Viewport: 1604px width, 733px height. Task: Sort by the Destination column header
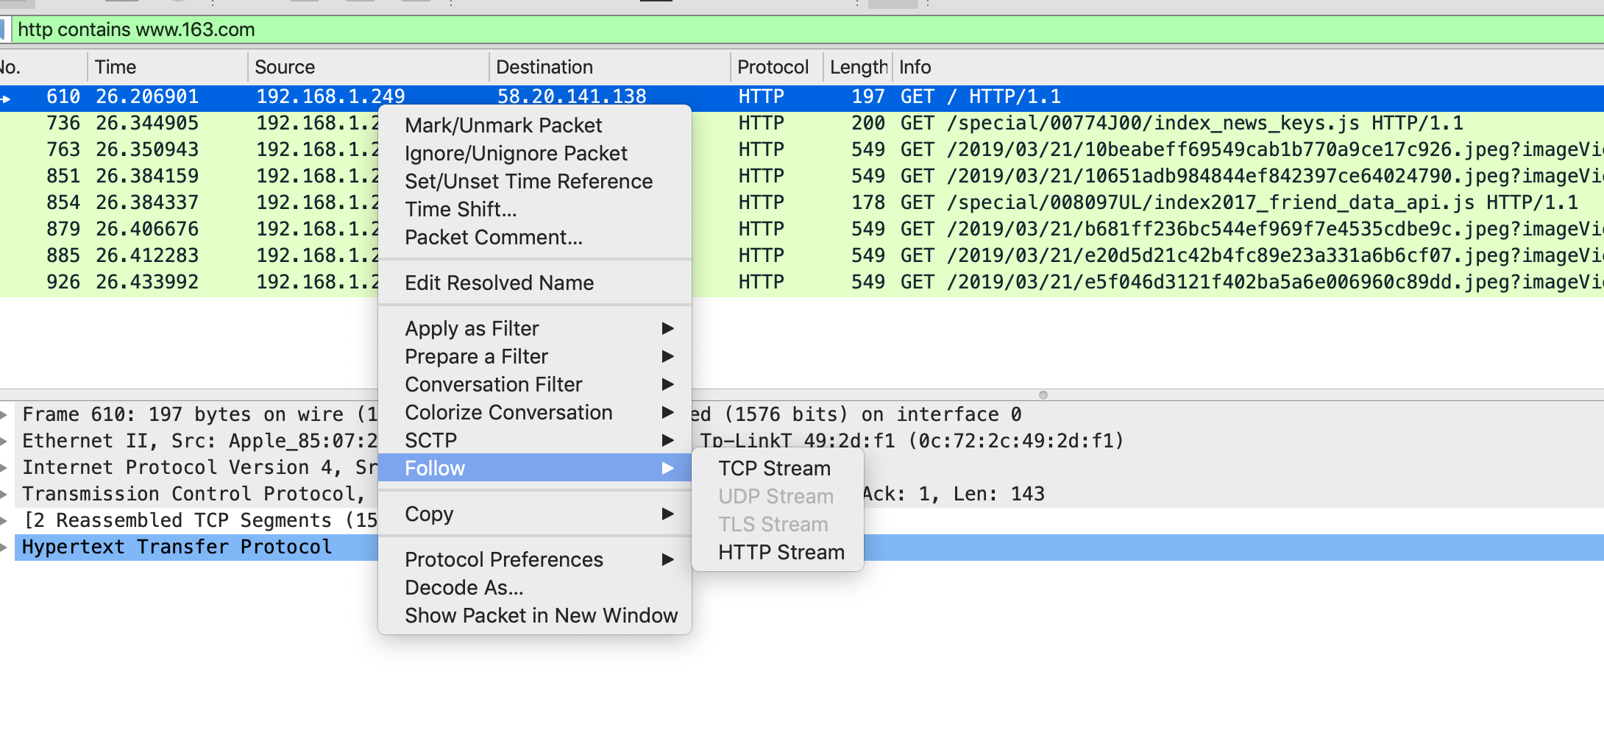(x=609, y=67)
